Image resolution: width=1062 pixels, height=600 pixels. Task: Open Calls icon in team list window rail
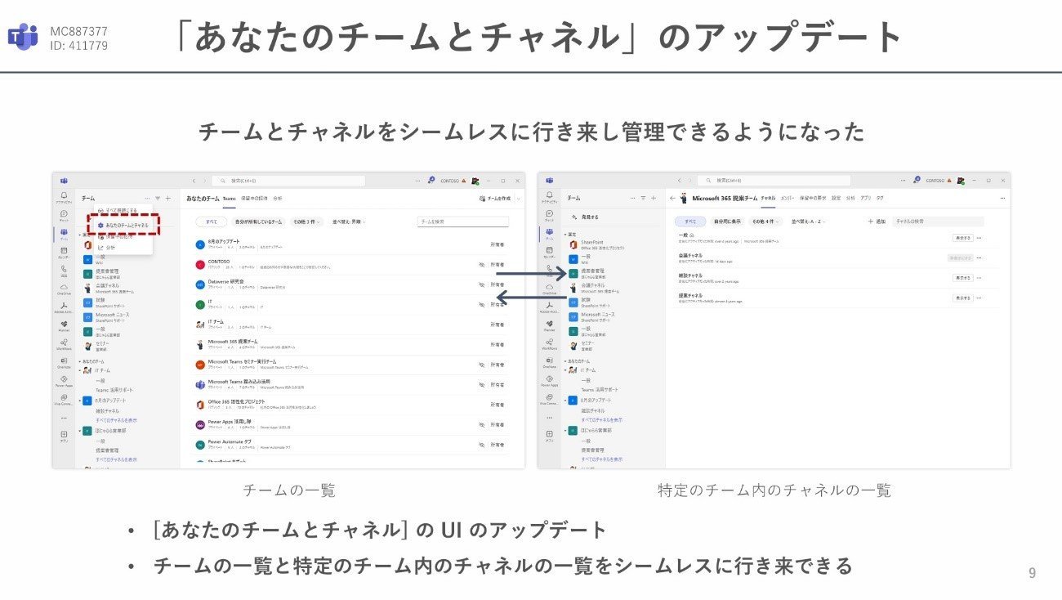coord(63,271)
